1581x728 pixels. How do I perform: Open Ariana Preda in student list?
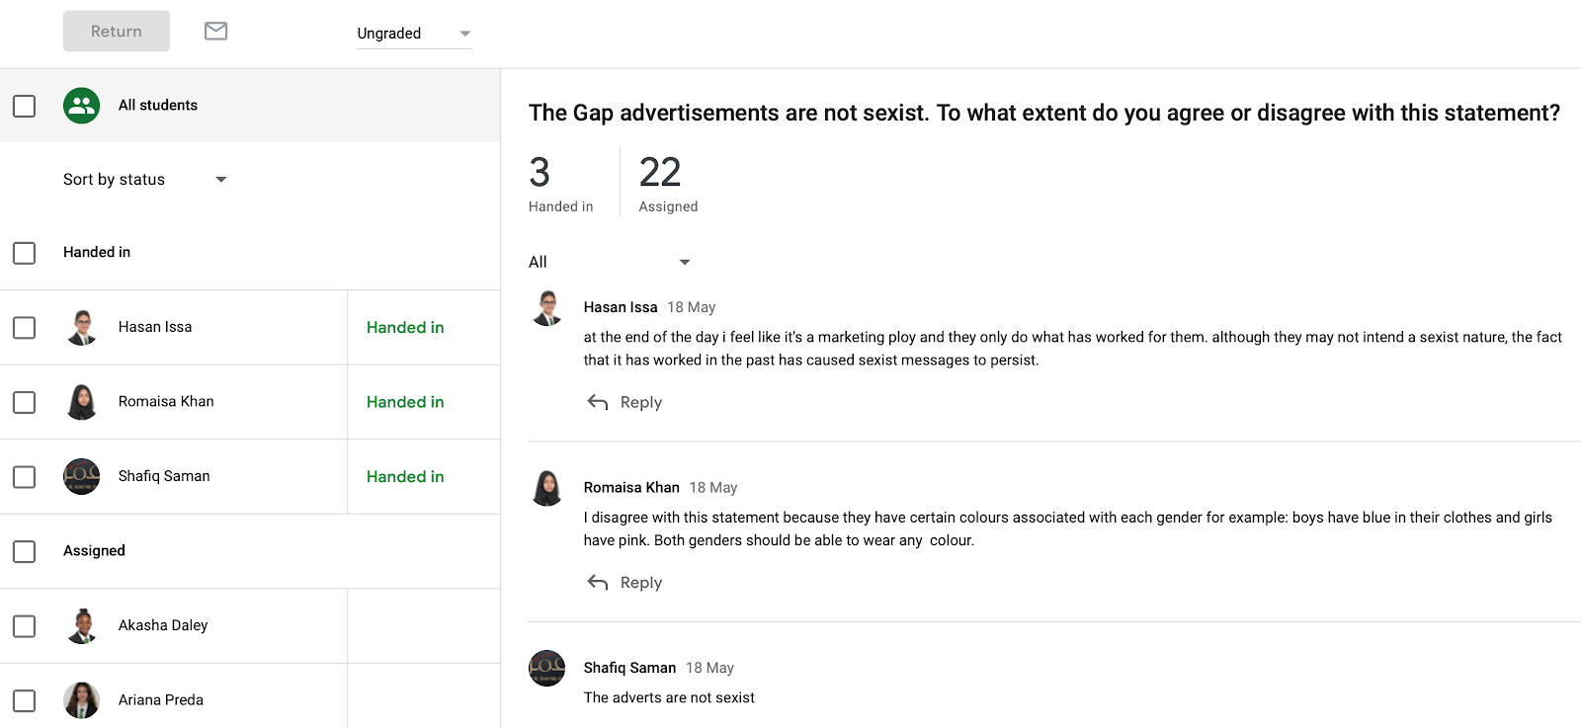pyautogui.click(x=161, y=699)
